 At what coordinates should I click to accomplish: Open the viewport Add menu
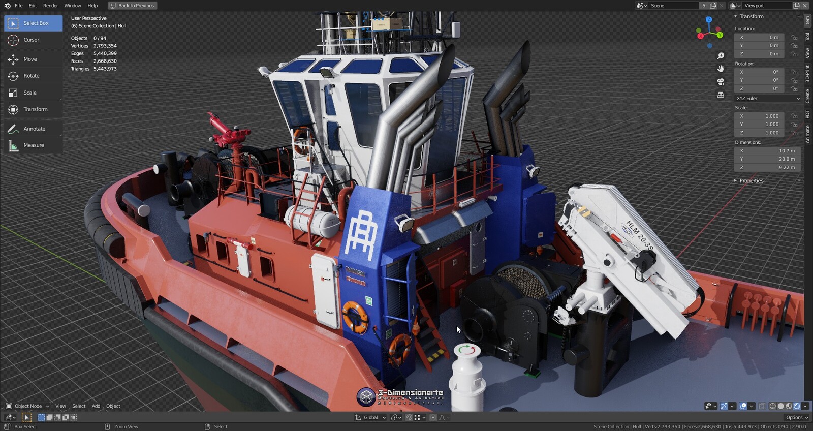96,406
